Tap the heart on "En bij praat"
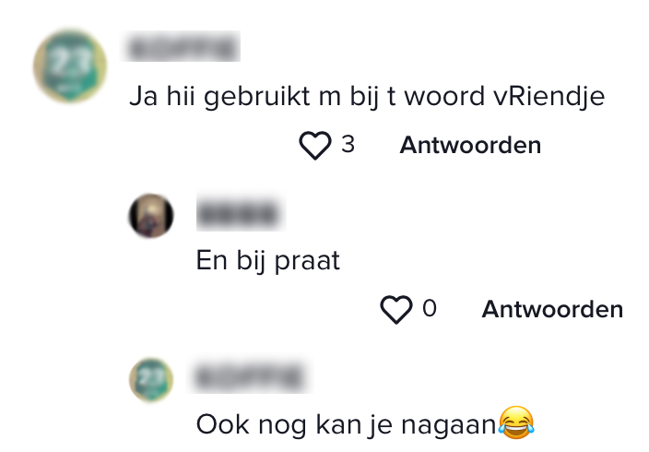The image size is (649, 452). point(396,309)
